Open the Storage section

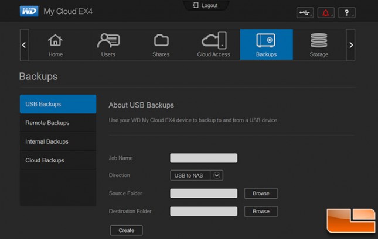tap(319, 45)
